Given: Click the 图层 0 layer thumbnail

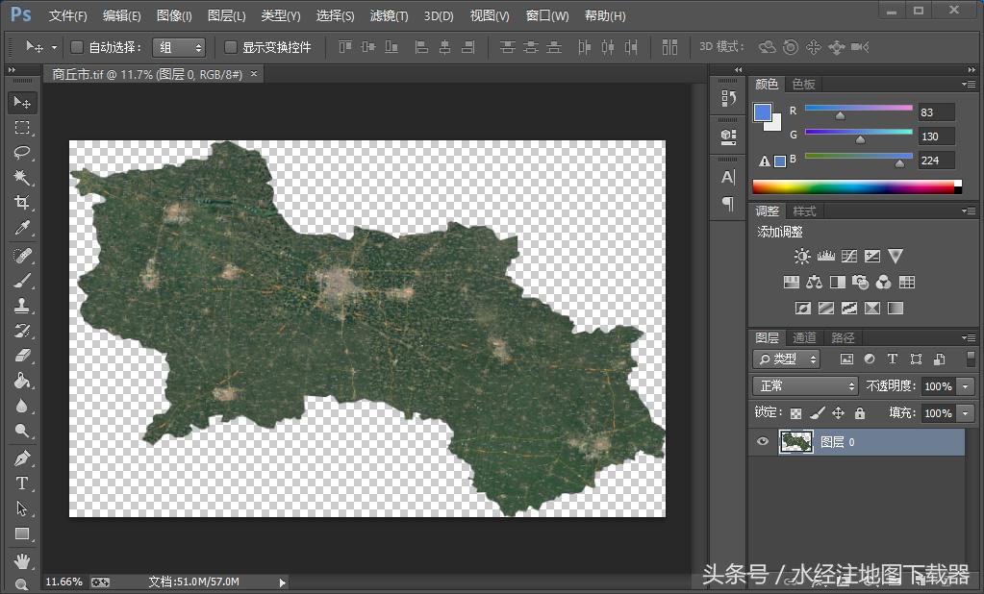Looking at the screenshot, I should pos(795,442).
